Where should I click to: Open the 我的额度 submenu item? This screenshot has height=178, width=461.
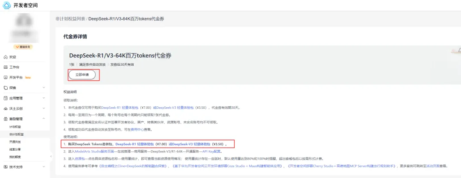(x=15, y=157)
